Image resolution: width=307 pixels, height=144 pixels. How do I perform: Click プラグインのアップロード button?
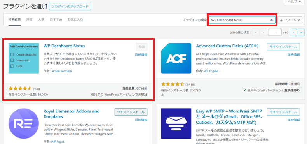[70, 7]
